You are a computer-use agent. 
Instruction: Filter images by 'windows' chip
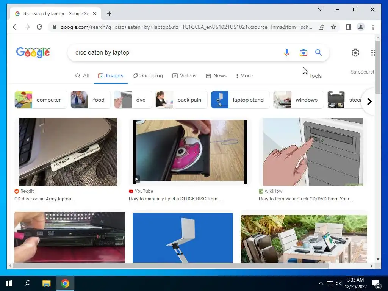pos(299,100)
